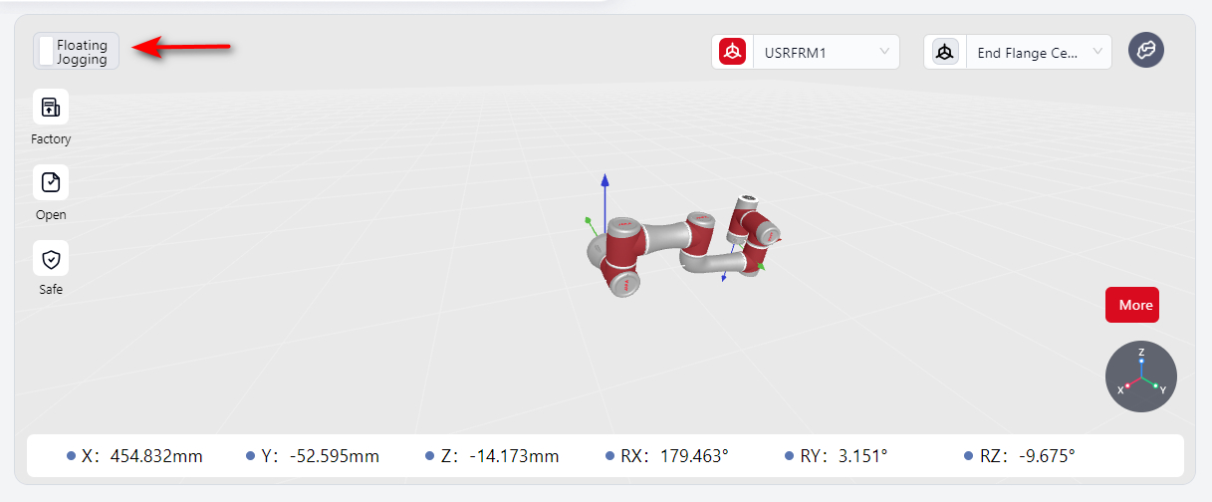The image size is (1212, 502).
Task: Click the X axis on the orientation gizmo
Action: click(x=1123, y=387)
